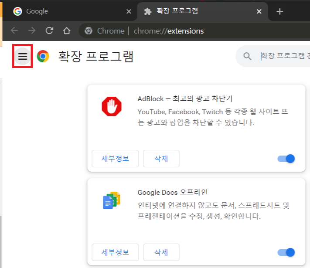Viewport: 310px width, 268px height.
Task: Select the 확장 프로그램 tab
Action: (202, 11)
